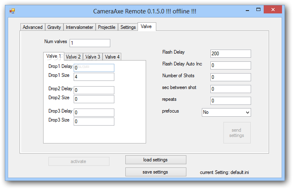Click the Flash Delay Auto Inc field
This screenshot has height=189, width=293.
(231, 65)
